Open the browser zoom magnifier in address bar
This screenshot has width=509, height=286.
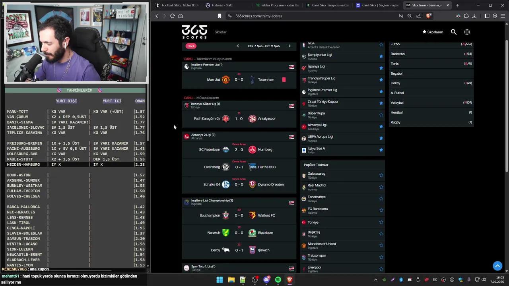pyautogui.click(x=409, y=16)
